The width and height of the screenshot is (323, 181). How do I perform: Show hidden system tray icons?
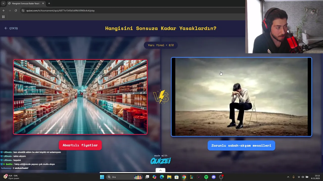[288, 177]
